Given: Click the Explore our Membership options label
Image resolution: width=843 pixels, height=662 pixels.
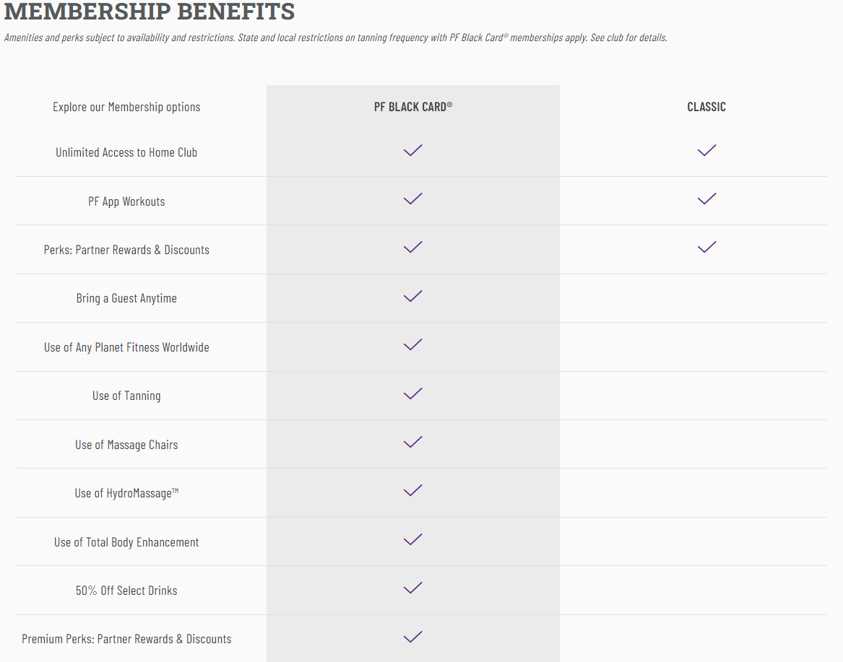Looking at the screenshot, I should pyautogui.click(x=126, y=107).
